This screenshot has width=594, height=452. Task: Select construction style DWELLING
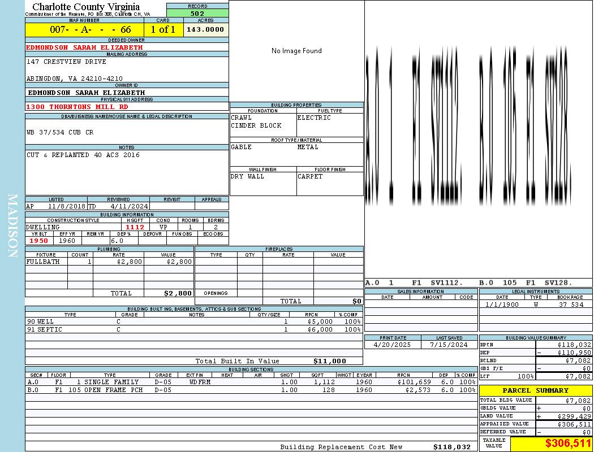42,227
